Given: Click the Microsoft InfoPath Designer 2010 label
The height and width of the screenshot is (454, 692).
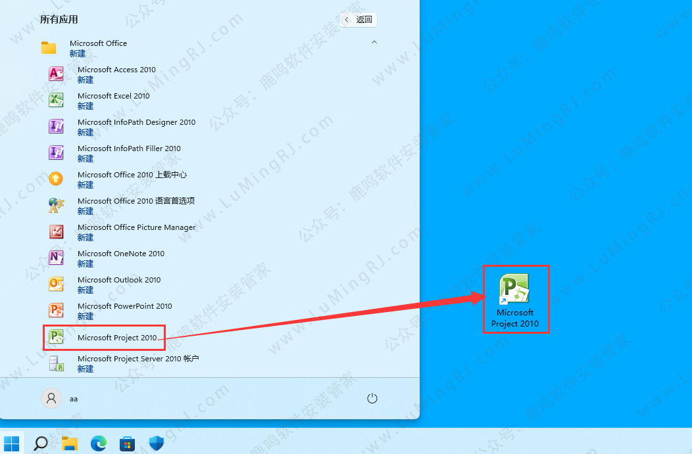Looking at the screenshot, I should coord(136,122).
